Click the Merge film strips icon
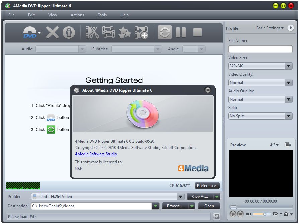This screenshot has height=224, width=299. click(x=108, y=32)
